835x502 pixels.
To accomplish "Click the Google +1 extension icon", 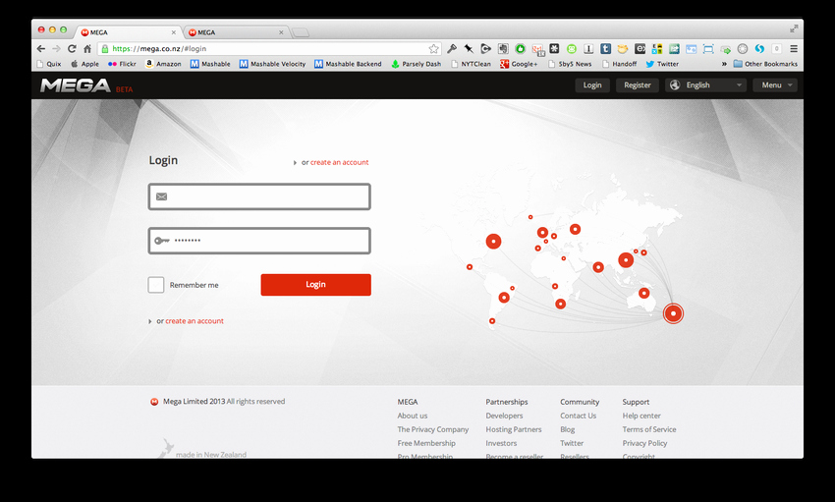I will pos(538,49).
